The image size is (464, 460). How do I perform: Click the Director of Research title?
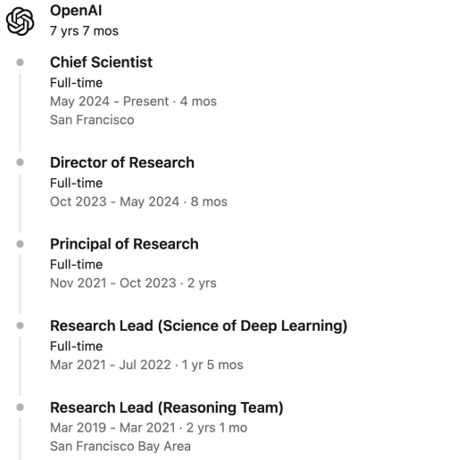tap(122, 162)
